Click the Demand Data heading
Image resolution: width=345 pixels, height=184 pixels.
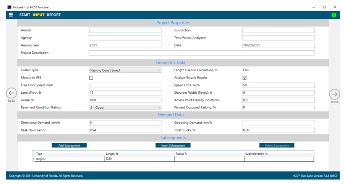170,115
